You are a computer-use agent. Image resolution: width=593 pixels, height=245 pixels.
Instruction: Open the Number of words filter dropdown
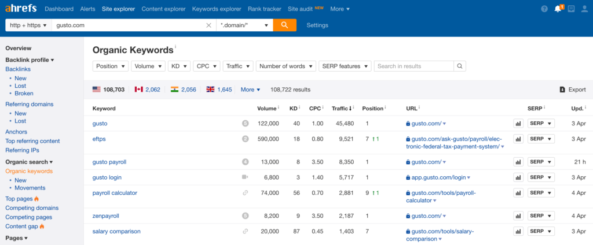tap(286, 66)
